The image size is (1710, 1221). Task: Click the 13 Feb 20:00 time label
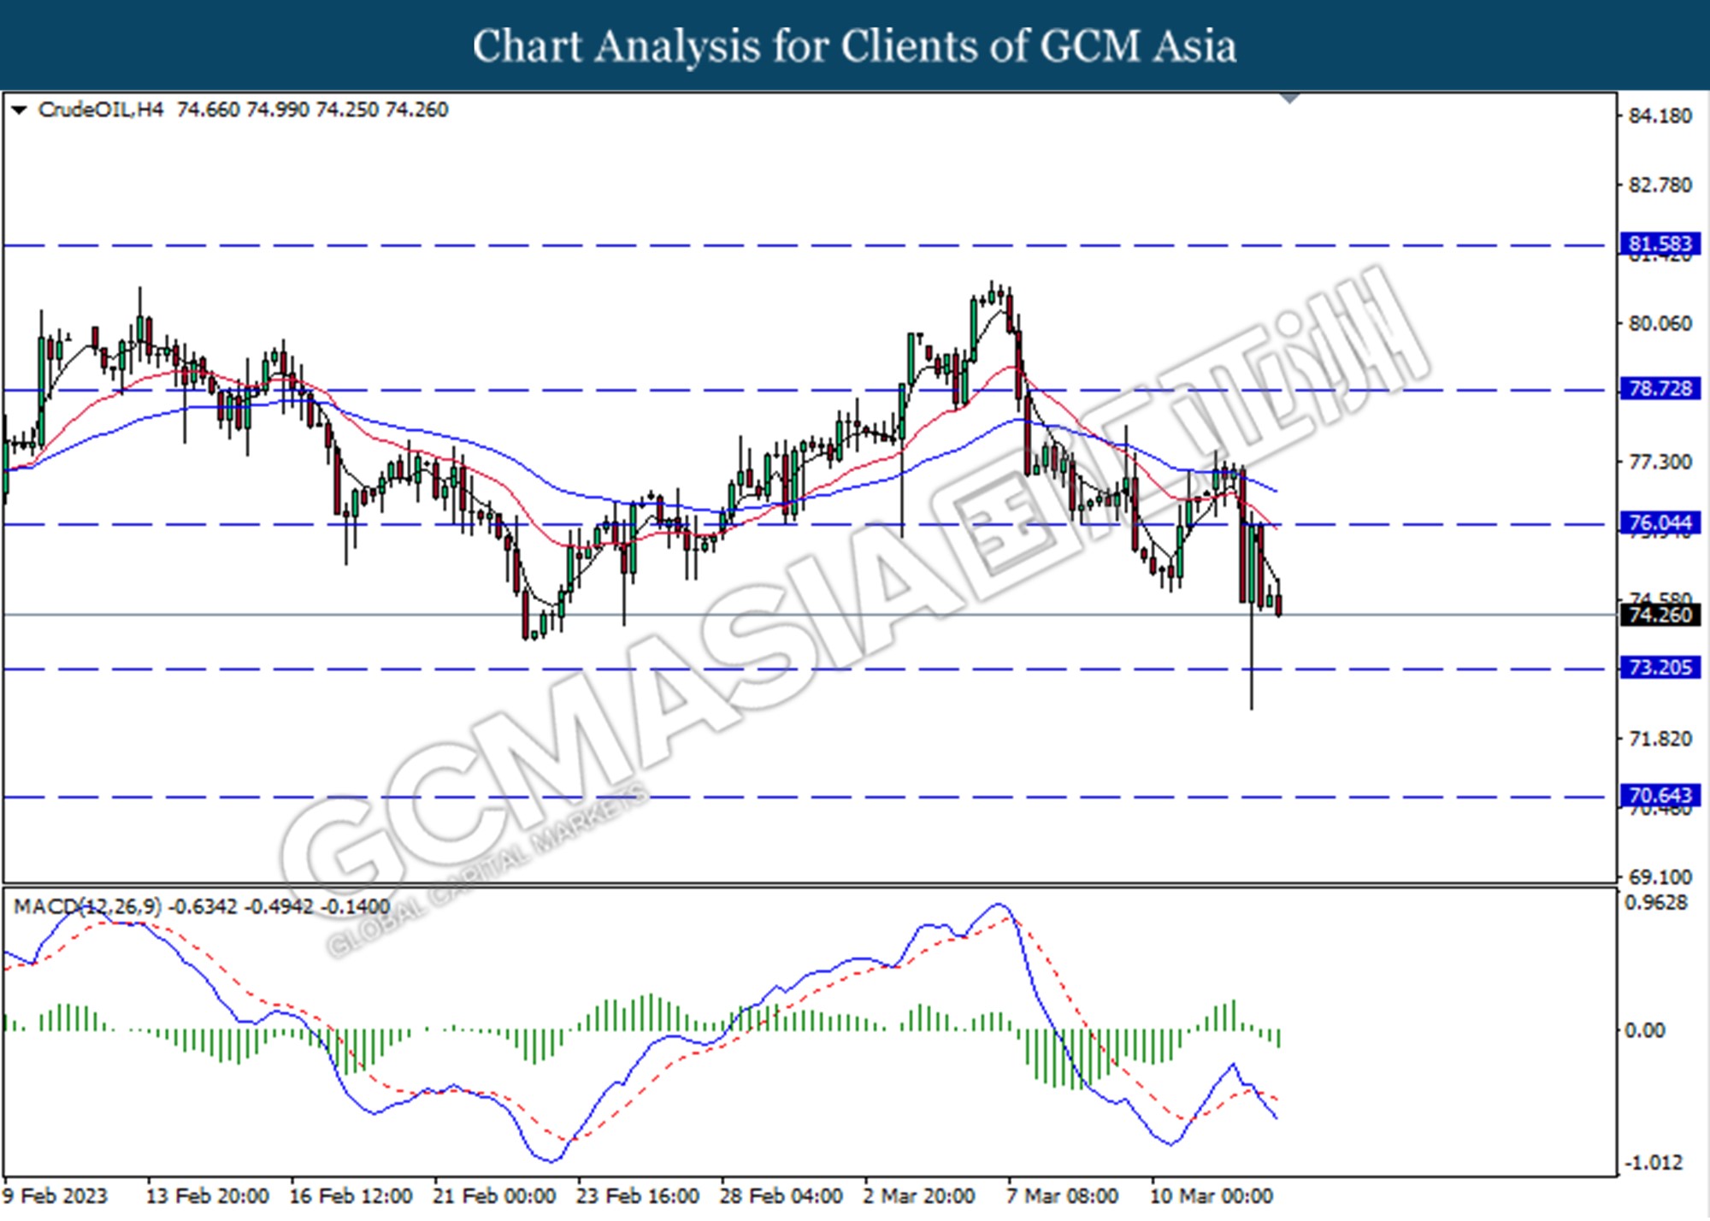207,1195
